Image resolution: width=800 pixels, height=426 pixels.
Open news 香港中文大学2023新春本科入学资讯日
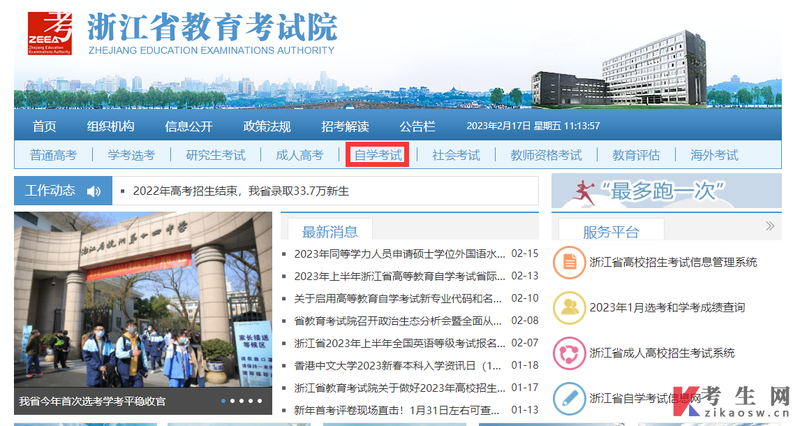397,366
